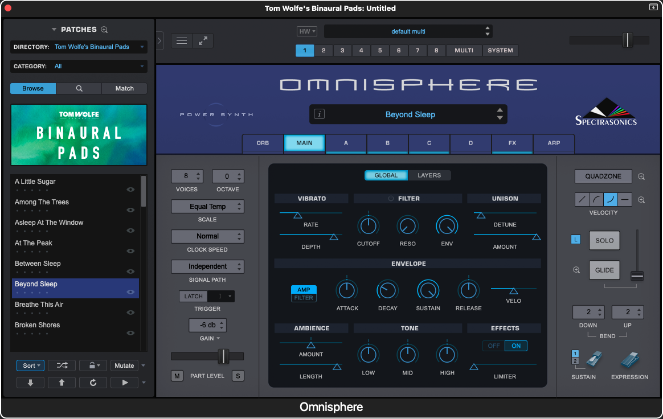This screenshot has width=663, height=419.
Task: Click the shuffle patches icon
Action: pyautogui.click(x=62, y=365)
